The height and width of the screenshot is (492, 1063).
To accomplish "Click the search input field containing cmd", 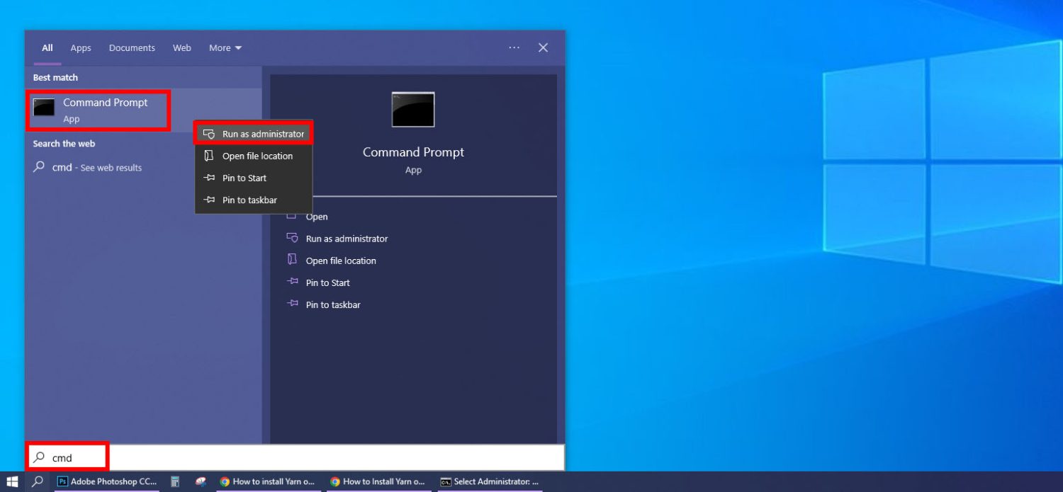I will [x=68, y=457].
